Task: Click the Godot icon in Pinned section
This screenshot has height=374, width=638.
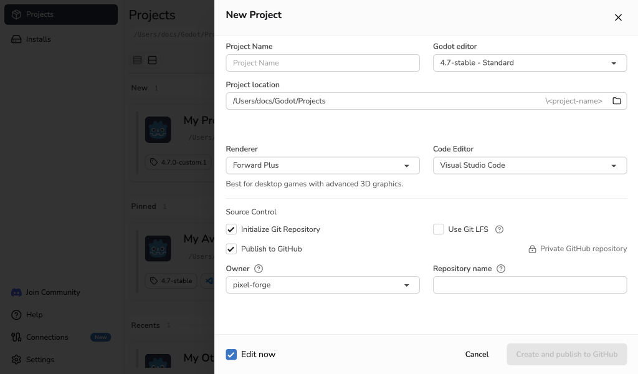Action: (x=158, y=248)
